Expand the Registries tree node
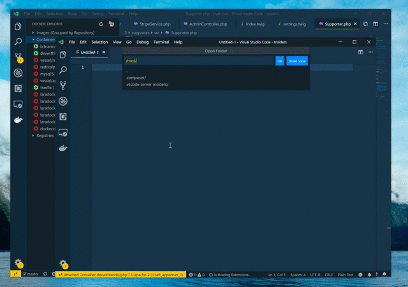Viewport: 408px width, 287px height. click(x=33, y=136)
